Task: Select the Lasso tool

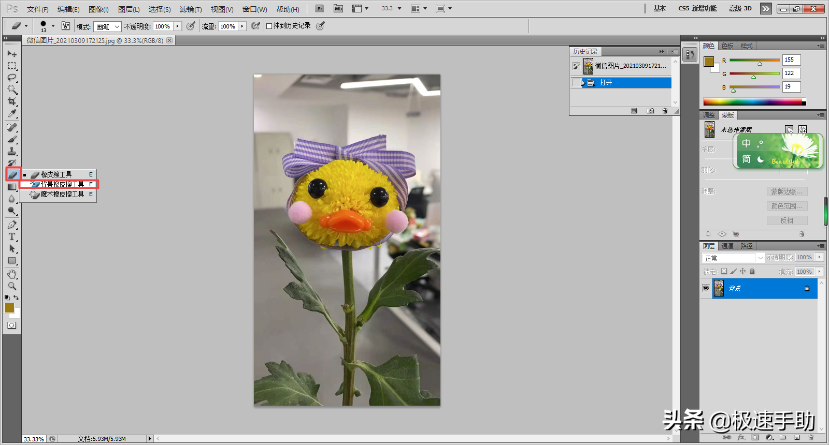Action: (12, 78)
